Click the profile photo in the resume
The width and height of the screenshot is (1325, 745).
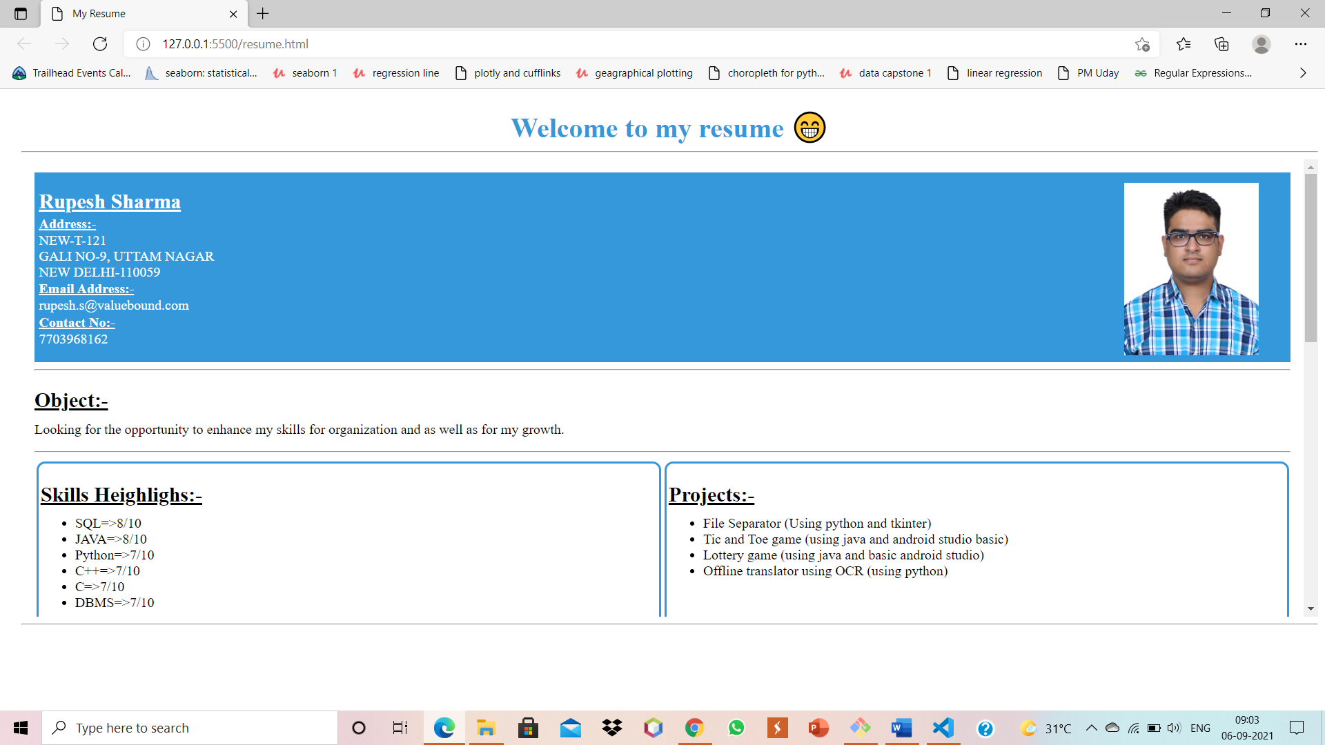(1190, 269)
